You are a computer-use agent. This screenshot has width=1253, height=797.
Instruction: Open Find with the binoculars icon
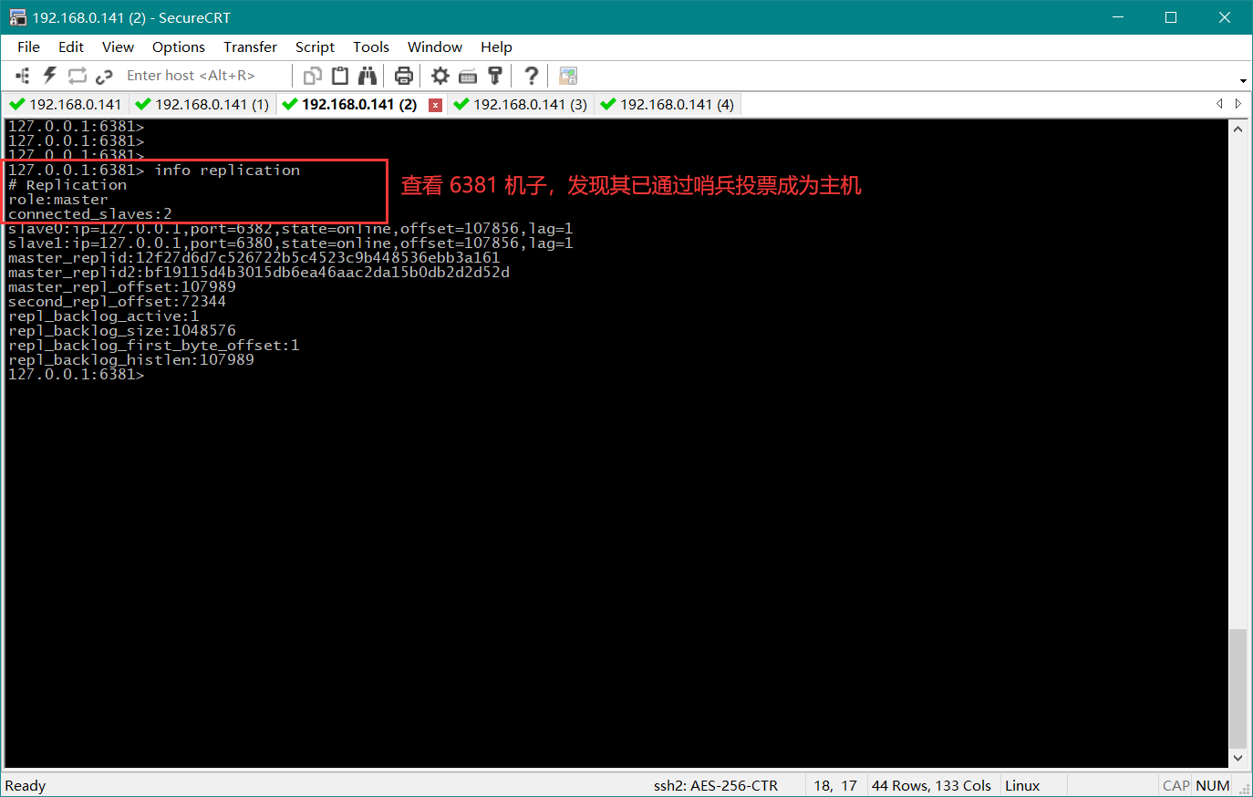click(x=368, y=76)
